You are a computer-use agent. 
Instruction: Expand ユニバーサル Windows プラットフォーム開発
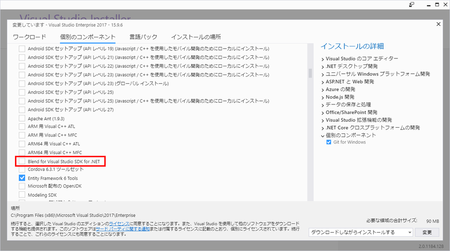point(323,75)
